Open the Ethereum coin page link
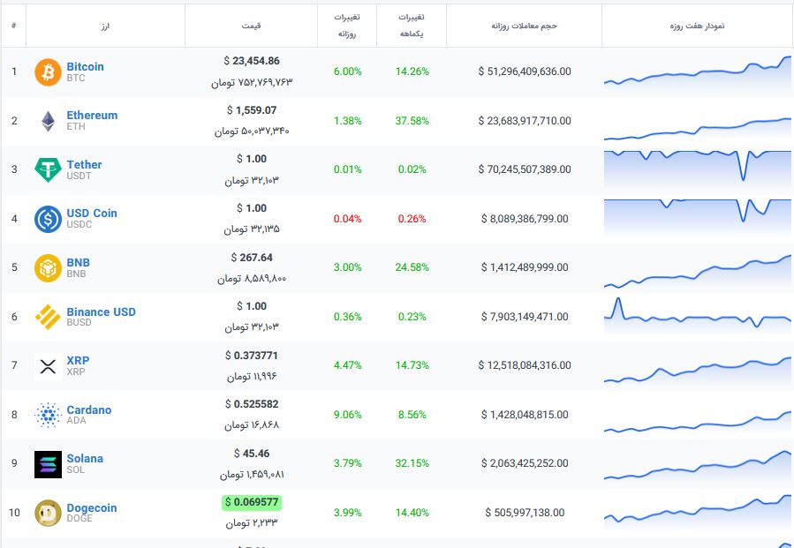The height and width of the screenshot is (548, 794). point(92,116)
